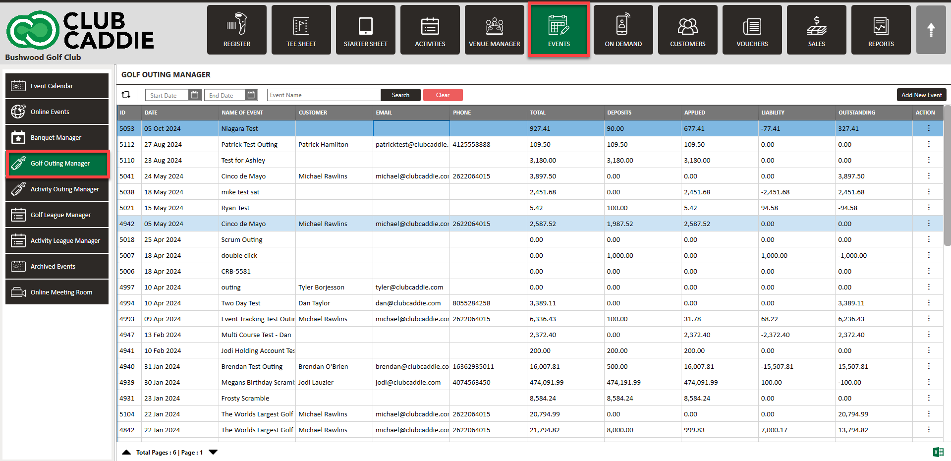Open the End Date calendar picker
Screen dimensions: 951x461
251,95
